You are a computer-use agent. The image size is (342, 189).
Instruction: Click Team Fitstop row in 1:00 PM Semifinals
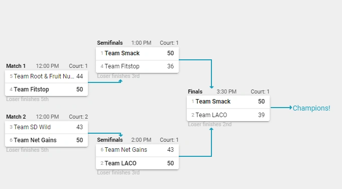(x=137, y=66)
